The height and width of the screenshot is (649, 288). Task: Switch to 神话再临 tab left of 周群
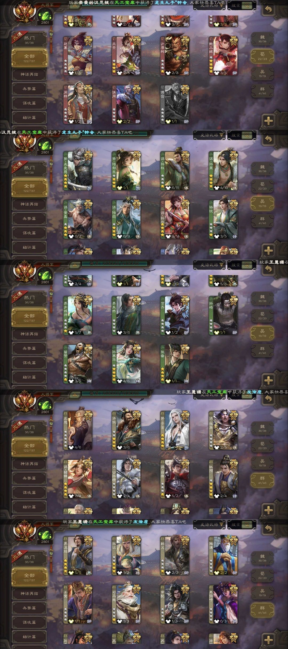pos(29,74)
